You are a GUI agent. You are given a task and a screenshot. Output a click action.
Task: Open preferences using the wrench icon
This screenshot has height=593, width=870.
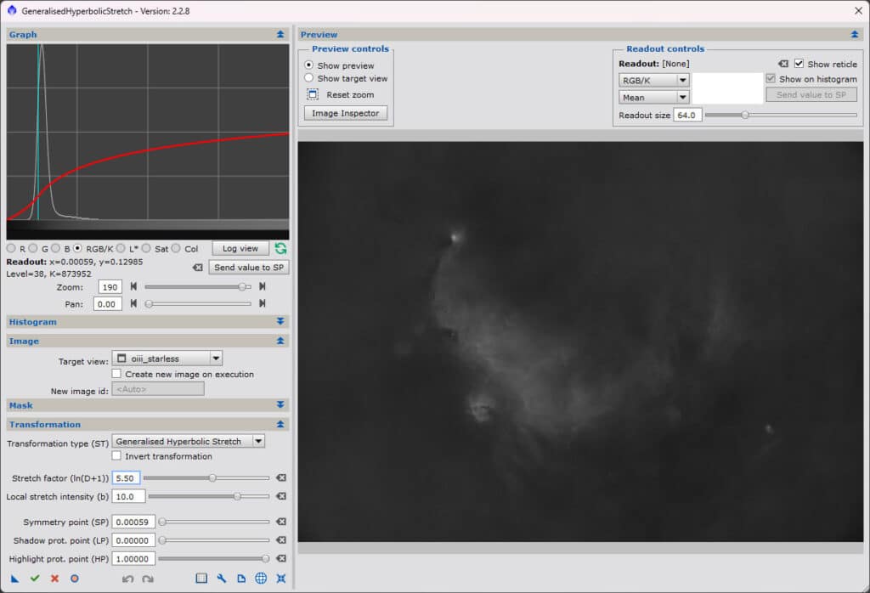click(x=220, y=578)
